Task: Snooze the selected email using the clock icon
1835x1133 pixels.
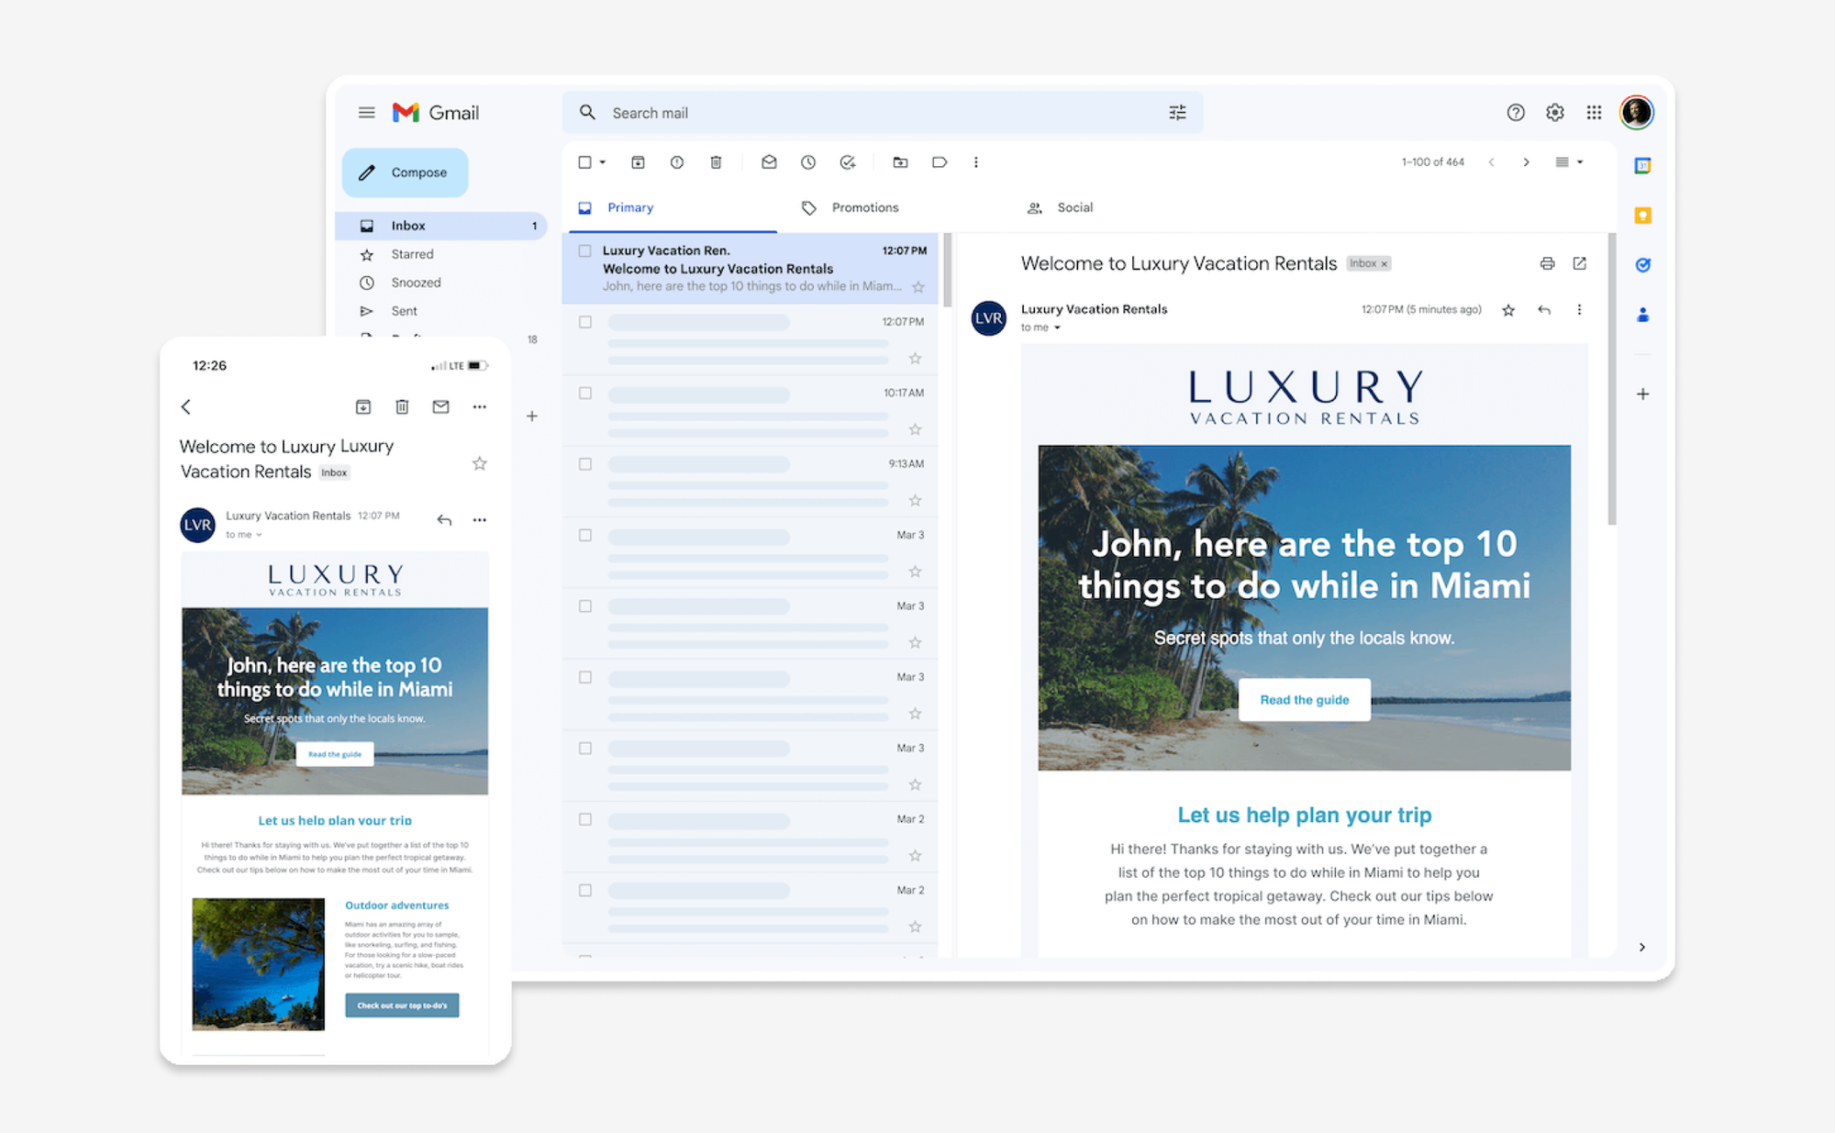Action: point(807,162)
